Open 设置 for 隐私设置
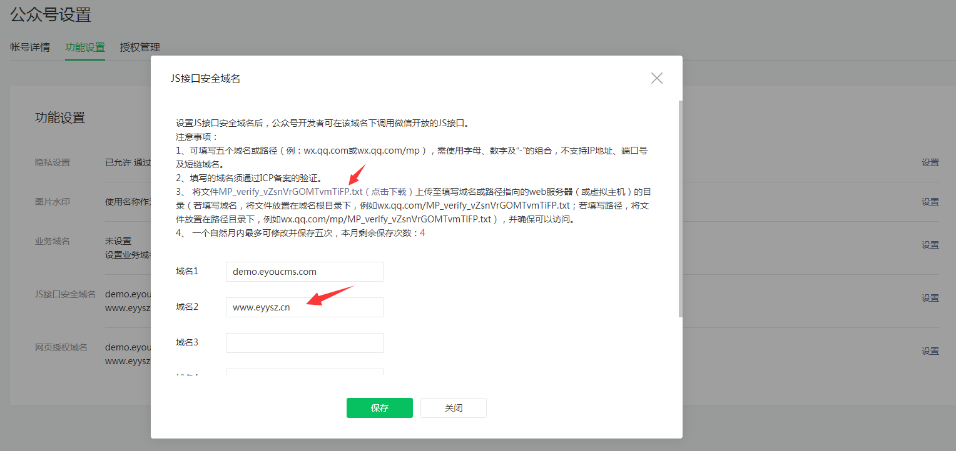Image resolution: width=956 pixels, height=451 pixels. pos(930,161)
